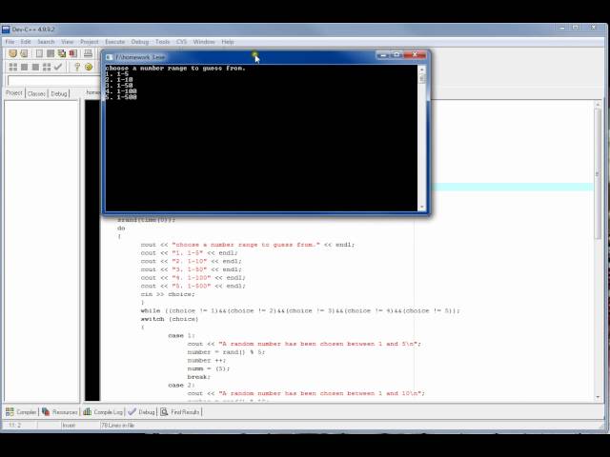Click the Compile icon in the toolbar

12,67
